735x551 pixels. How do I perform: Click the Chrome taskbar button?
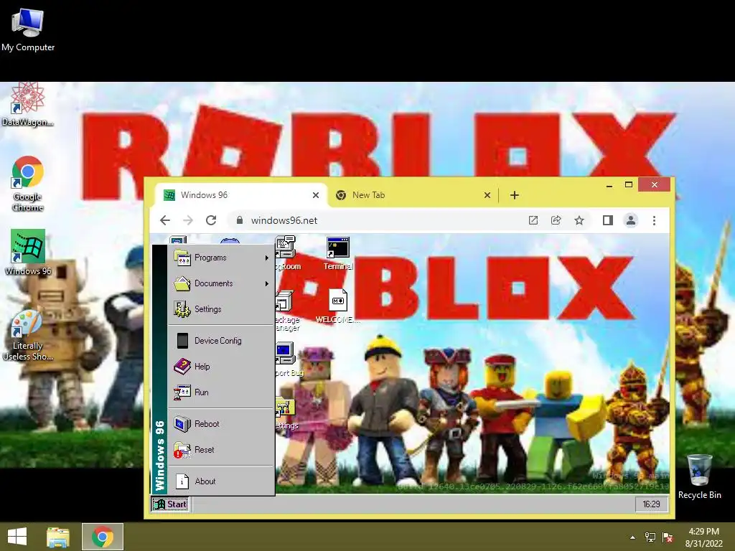103,537
